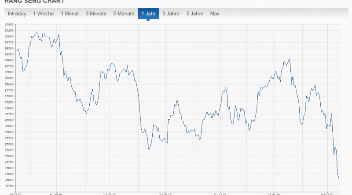
Task: Click the chart line's final lowest point
Action: [x=339, y=179]
